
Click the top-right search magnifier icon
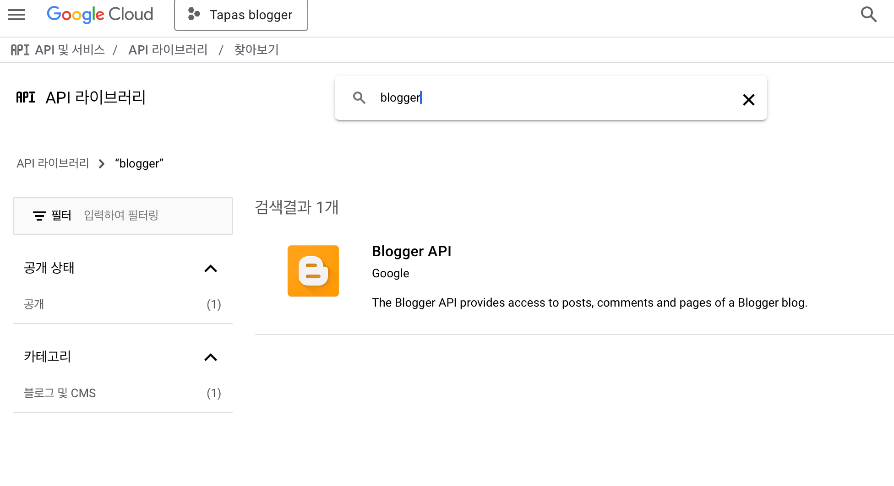point(868,15)
